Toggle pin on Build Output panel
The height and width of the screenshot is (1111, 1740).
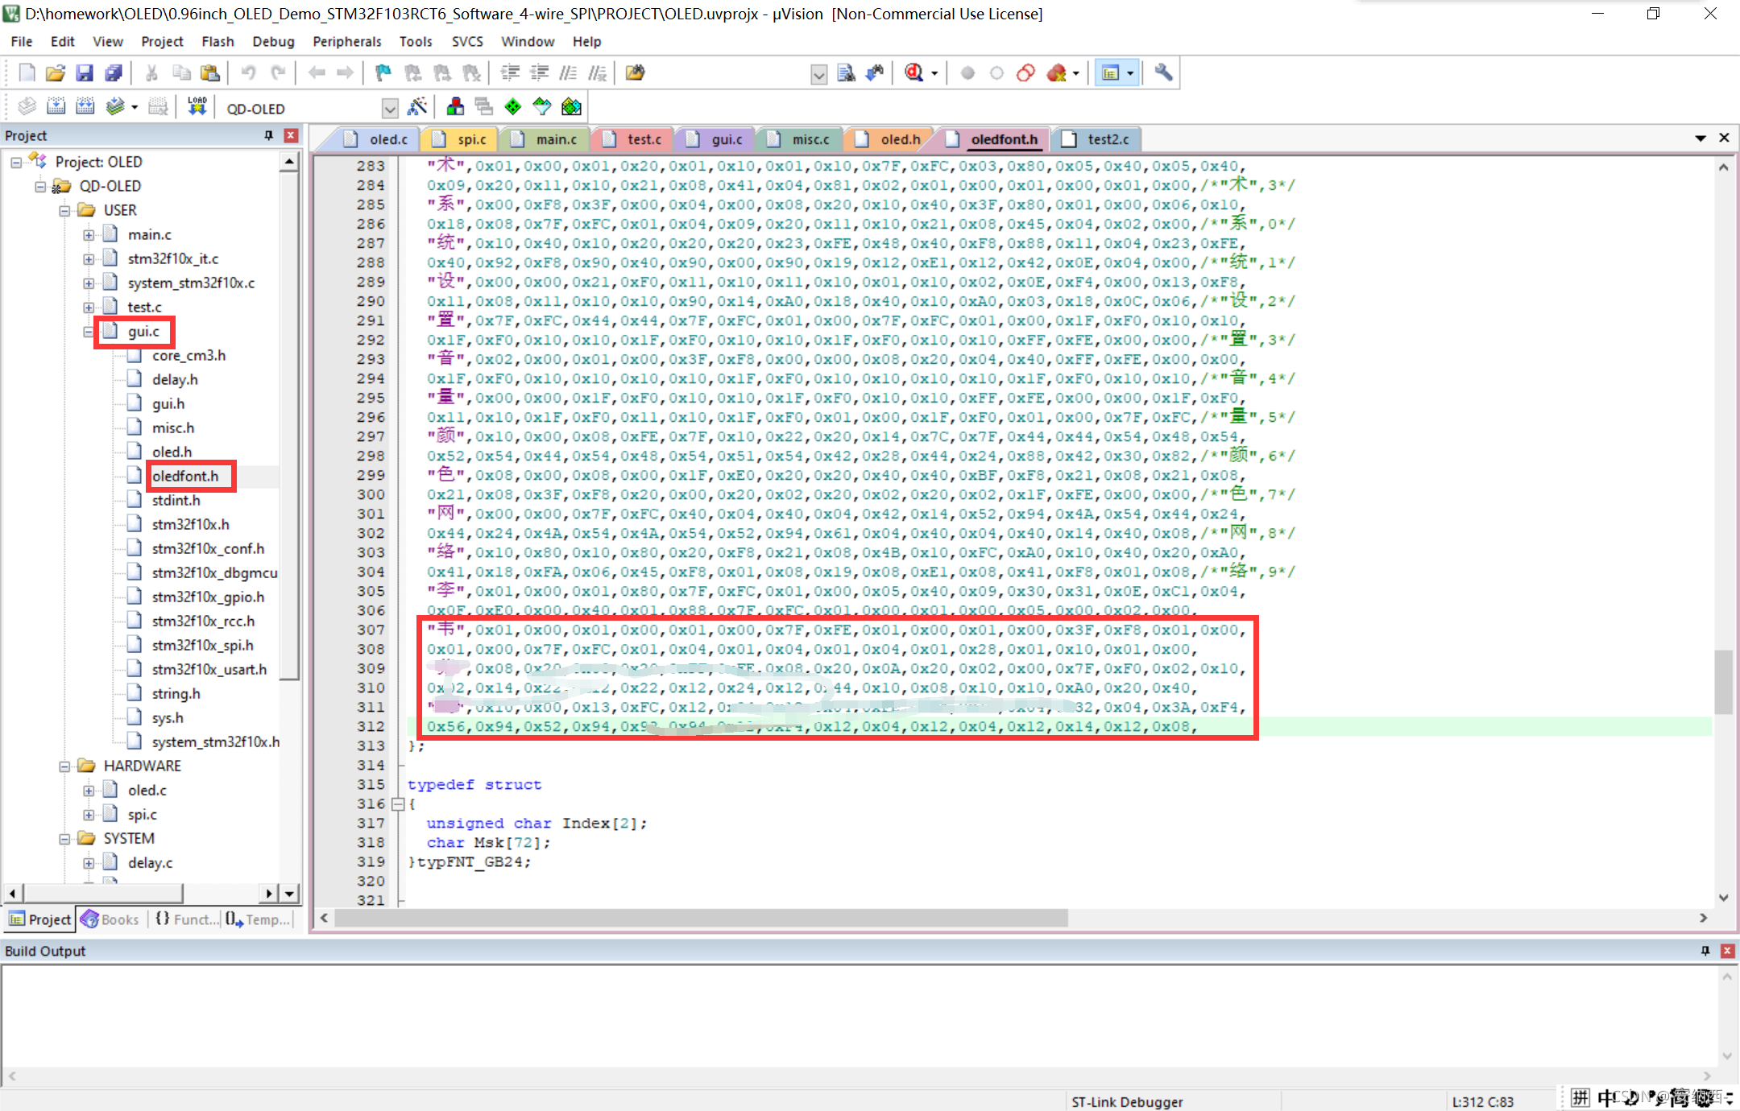click(1705, 951)
